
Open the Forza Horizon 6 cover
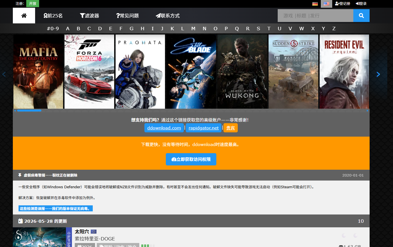[89, 72]
